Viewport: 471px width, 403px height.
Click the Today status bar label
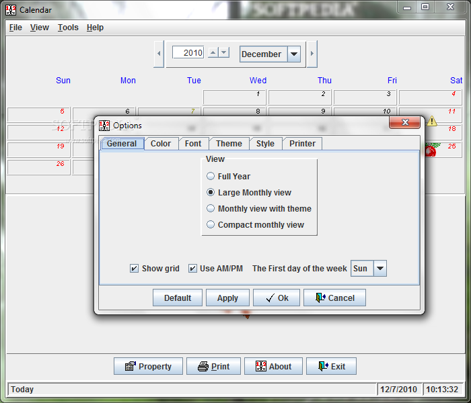point(22,389)
